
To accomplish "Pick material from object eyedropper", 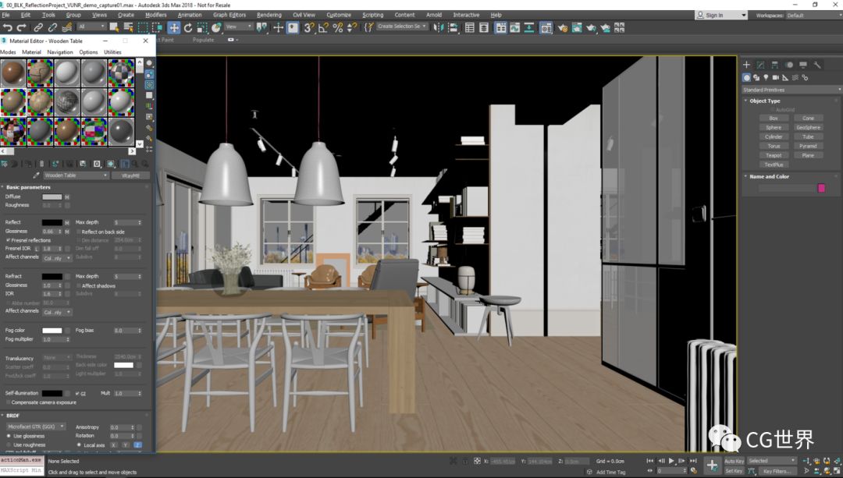I will pyautogui.click(x=36, y=175).
